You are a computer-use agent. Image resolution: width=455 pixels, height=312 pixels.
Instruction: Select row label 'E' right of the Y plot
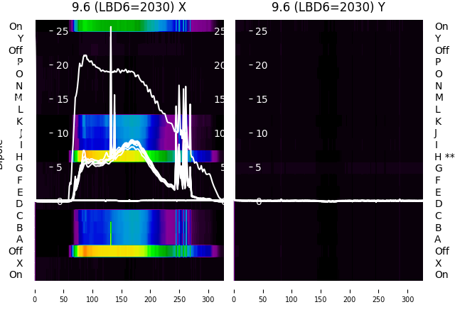pyautogui.click(x=438, y=192)
